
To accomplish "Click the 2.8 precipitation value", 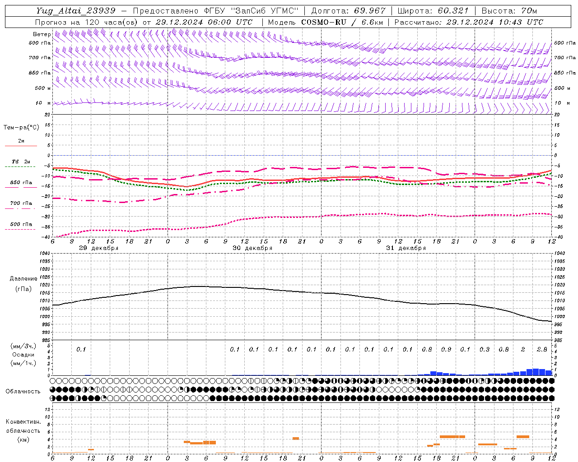I will pos(542,349).
